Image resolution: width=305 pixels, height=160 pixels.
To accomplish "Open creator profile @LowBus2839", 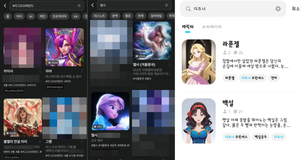I will point(14,91).
